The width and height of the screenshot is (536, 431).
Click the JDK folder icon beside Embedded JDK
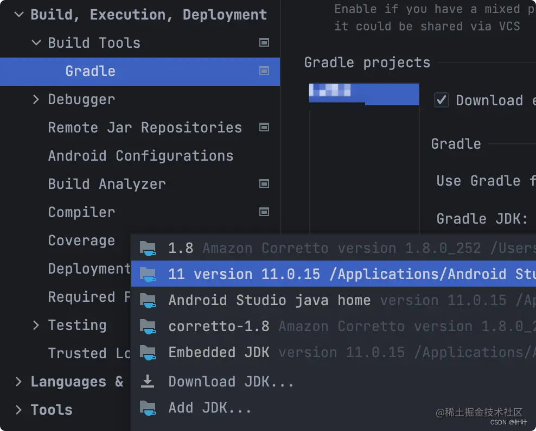147,352
